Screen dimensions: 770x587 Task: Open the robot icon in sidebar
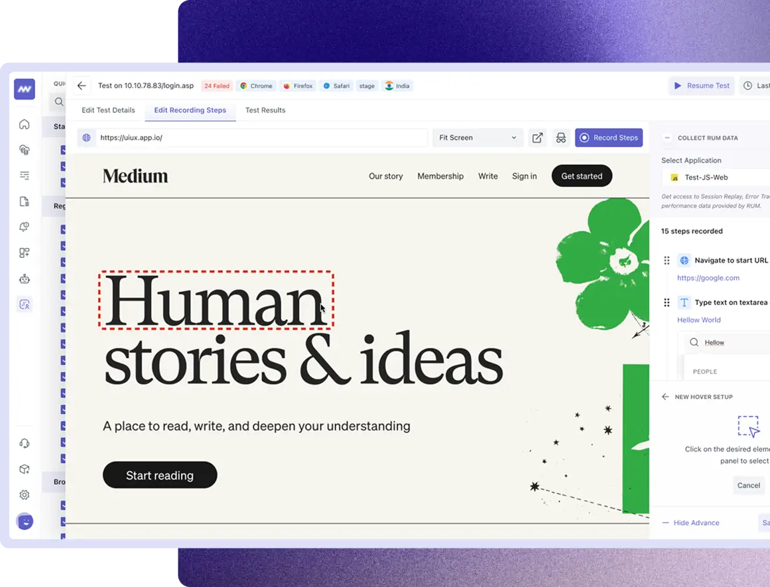25,279
